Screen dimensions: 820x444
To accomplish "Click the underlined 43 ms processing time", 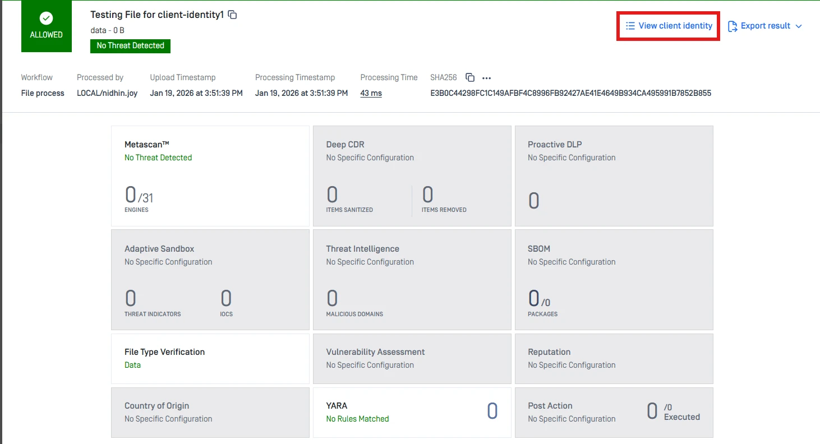I will coord(371,93).
